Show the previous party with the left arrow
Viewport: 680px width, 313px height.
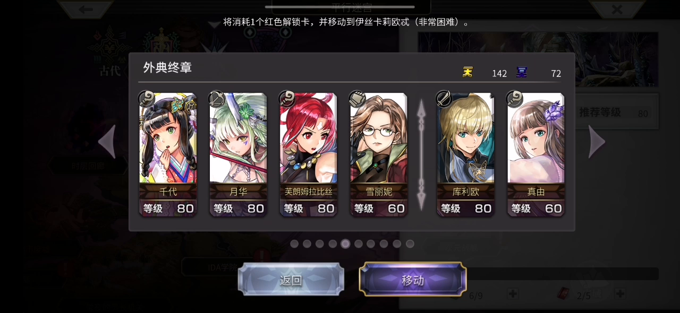coord(107,142)
